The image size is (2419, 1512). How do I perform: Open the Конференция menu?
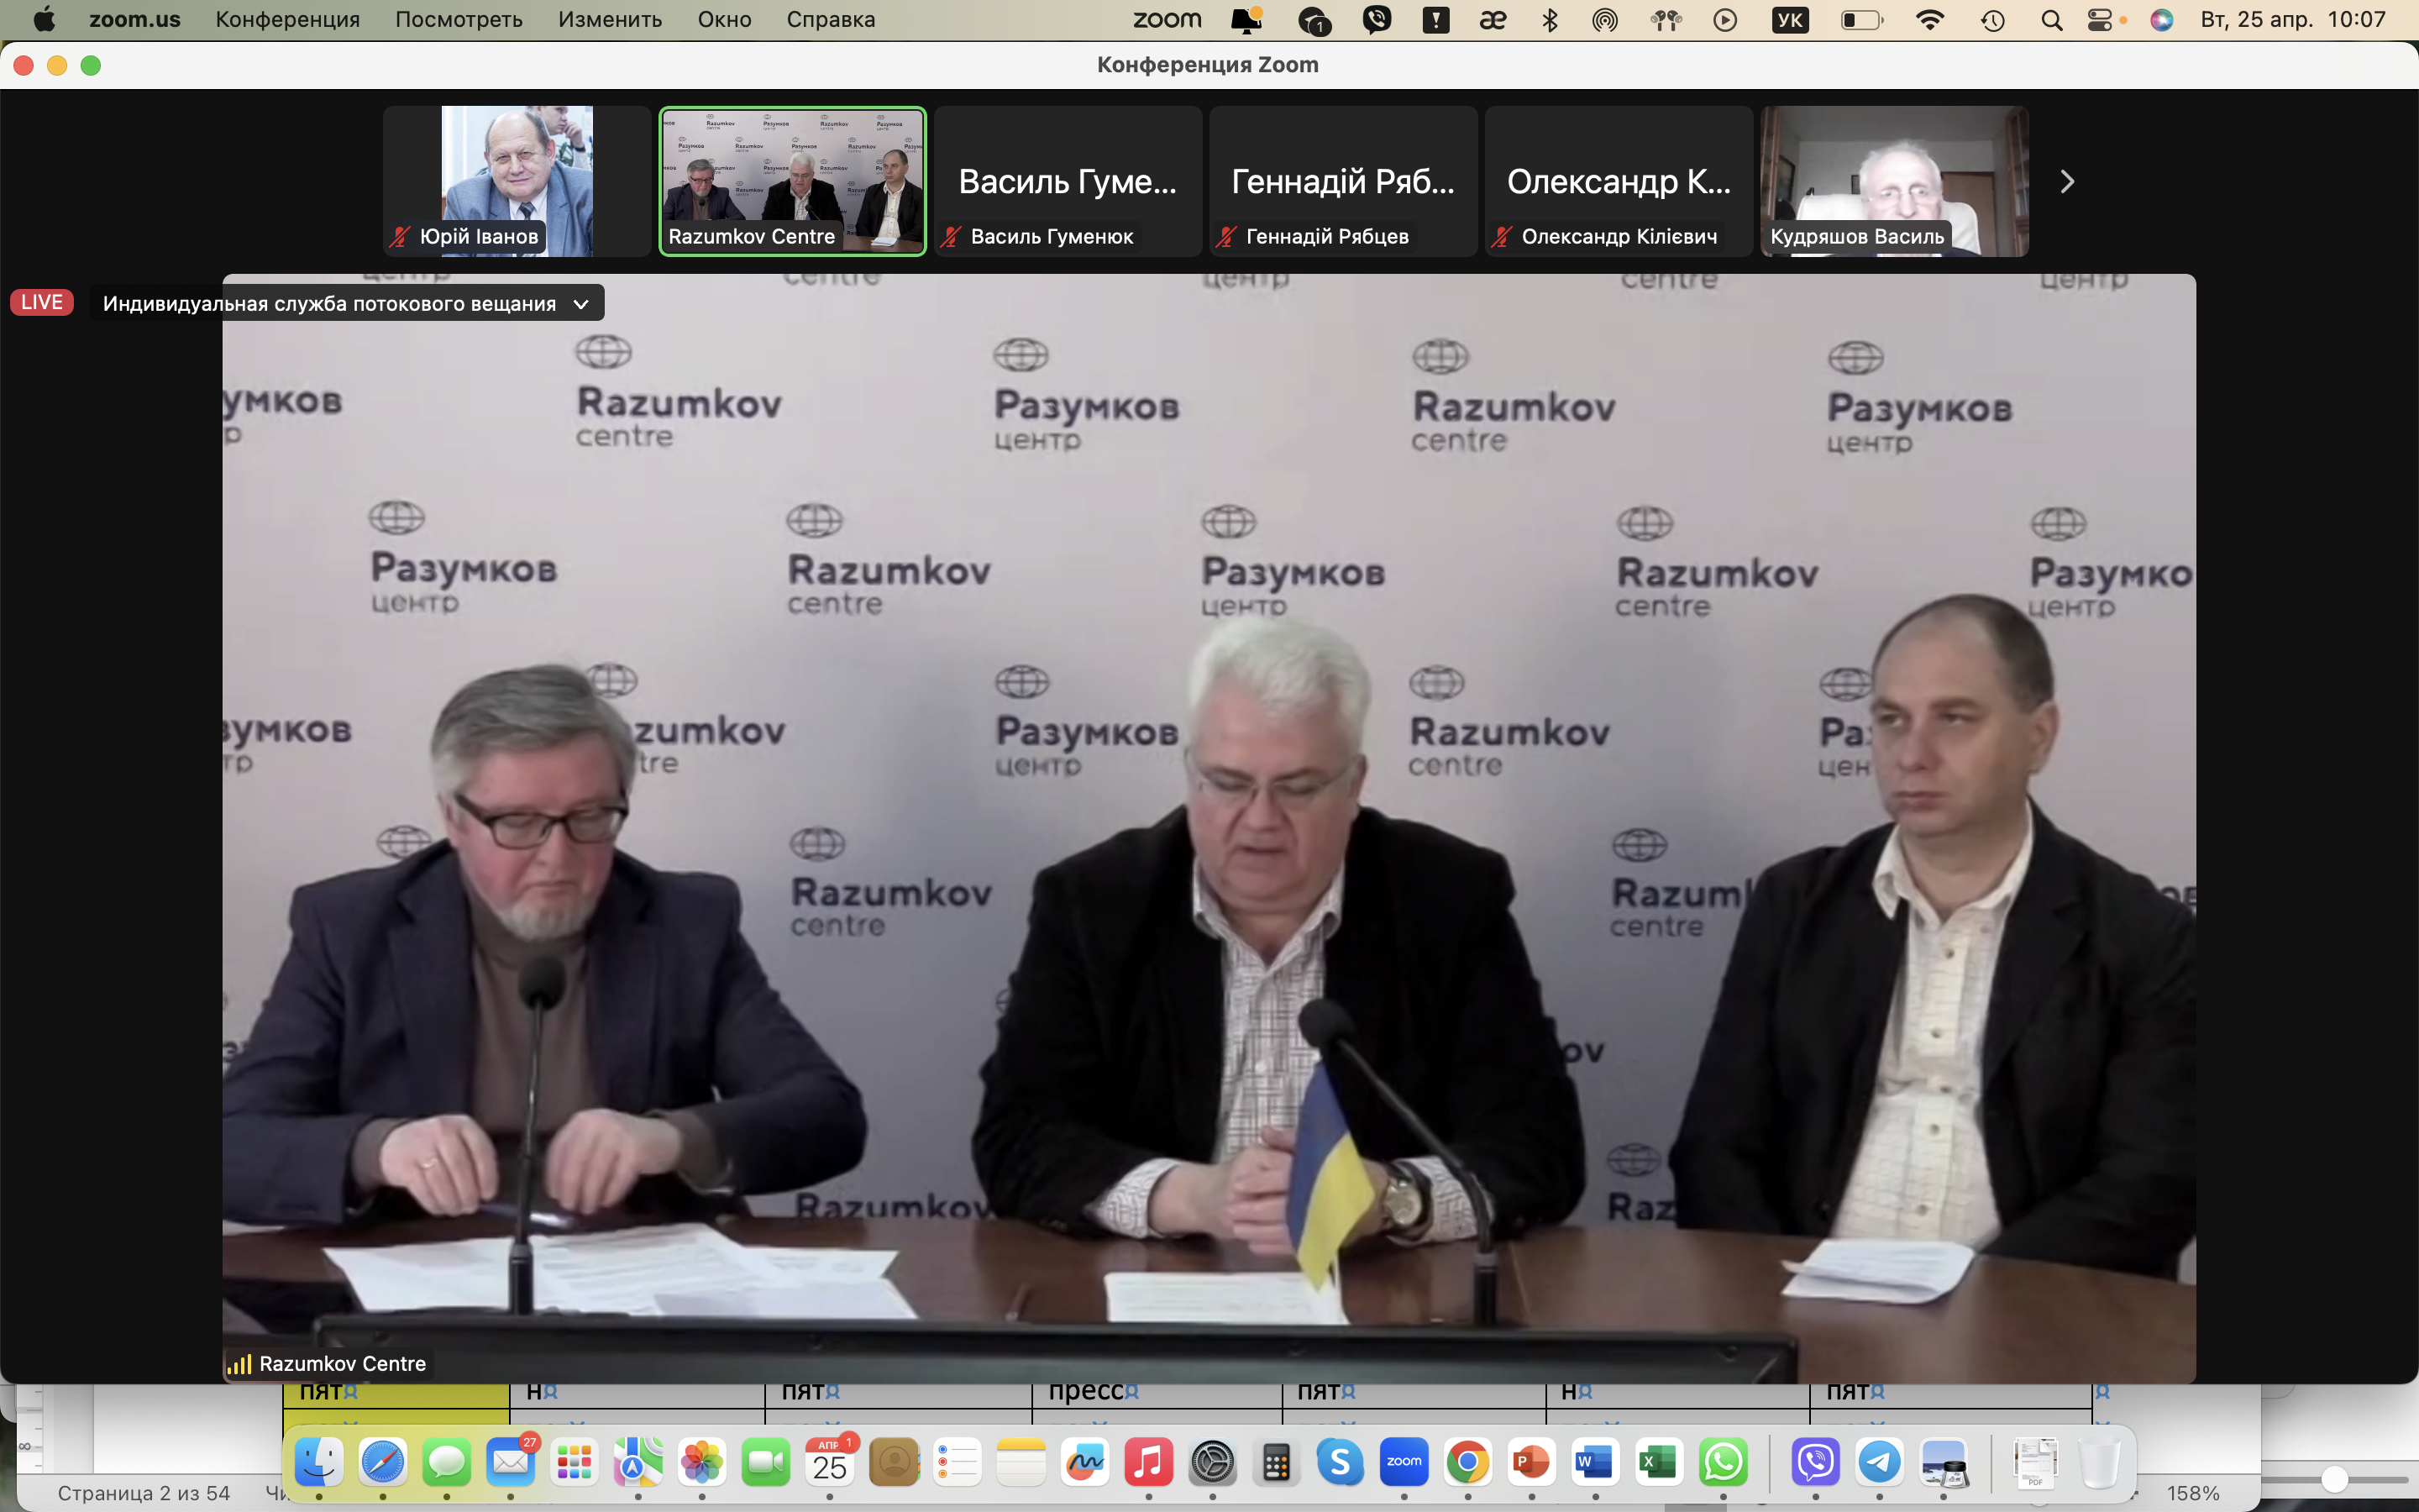point(287,20)
